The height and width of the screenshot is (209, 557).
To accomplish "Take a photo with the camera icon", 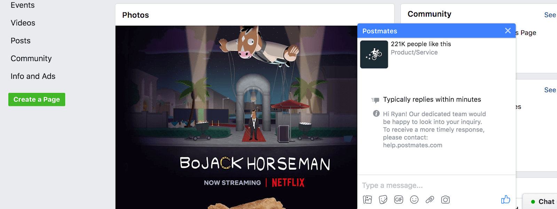I will click(x=446, y=200).
